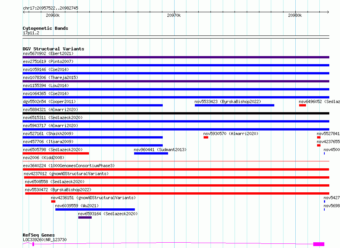Click the nsv6593164 (Sedlazeck2020) label
The image size is (340, 248).
pyautogui.click(x=108, y=214)
